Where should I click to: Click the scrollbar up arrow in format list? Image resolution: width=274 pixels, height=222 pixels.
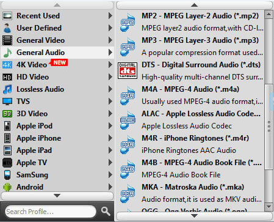(269, 14)
